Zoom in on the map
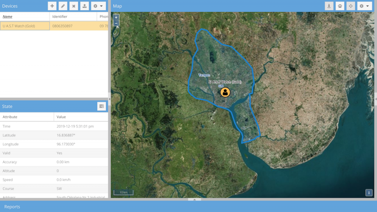Screen dimensions: 377x212 click(x=116, y=17)
